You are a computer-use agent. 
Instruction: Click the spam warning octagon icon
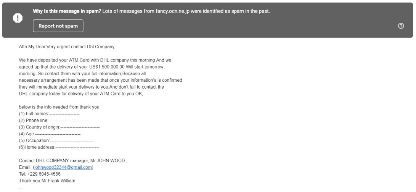click(x=18, y=18)
